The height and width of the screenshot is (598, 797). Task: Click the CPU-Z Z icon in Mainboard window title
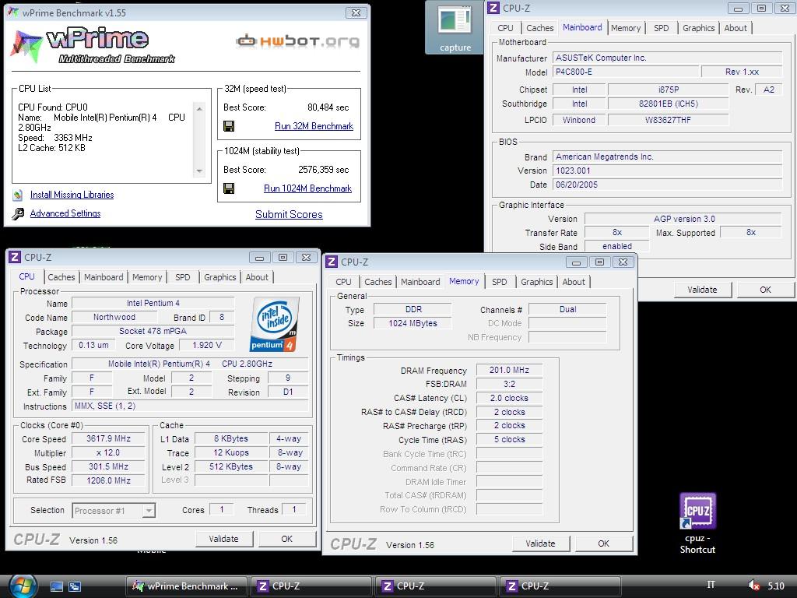[x=493, y=8]
